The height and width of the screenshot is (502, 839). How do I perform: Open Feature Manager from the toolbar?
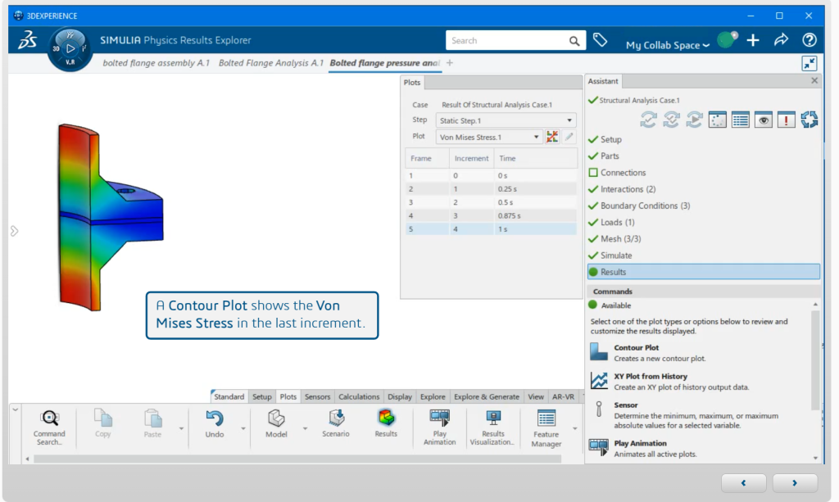[546, 427]
